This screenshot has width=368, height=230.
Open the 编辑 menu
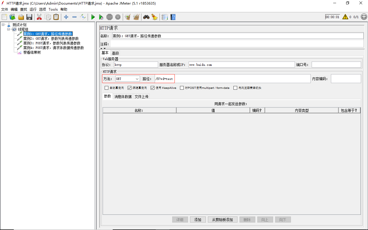14,9
